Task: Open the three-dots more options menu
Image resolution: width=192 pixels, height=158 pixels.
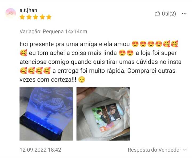Action: pyautogui.click(x=184, y=14)
